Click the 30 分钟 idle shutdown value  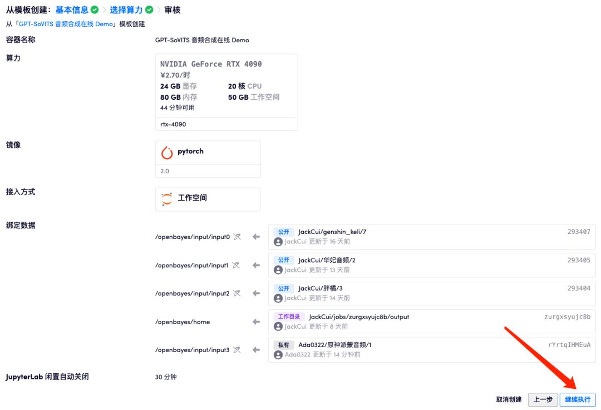(166, 377)
